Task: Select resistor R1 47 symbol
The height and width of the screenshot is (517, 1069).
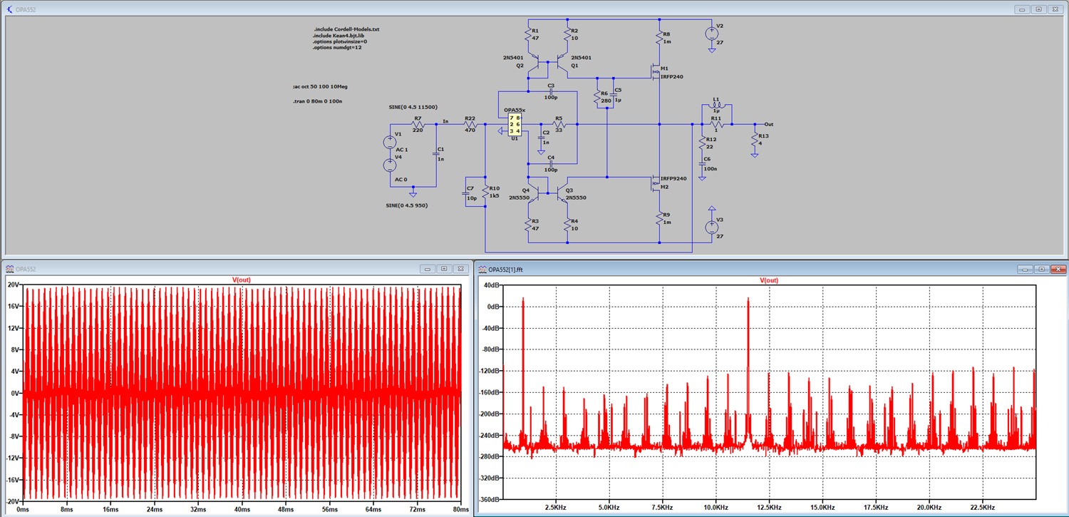Action: click(x=528, y=34)
